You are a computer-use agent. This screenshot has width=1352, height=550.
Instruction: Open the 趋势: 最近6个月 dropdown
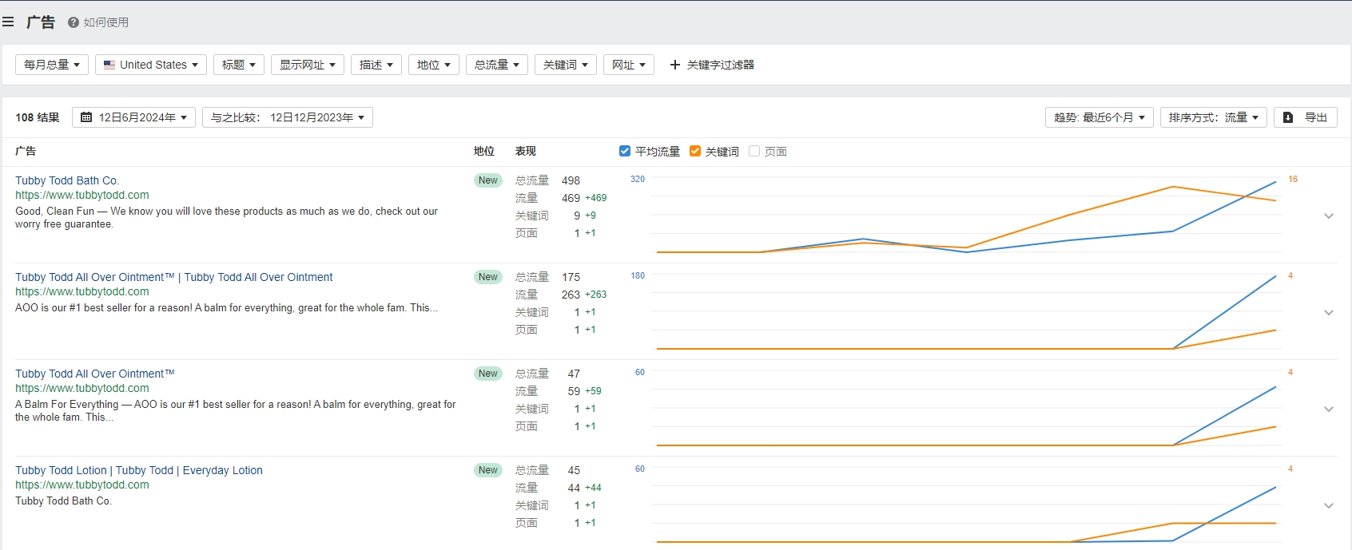coord(1099,117)
